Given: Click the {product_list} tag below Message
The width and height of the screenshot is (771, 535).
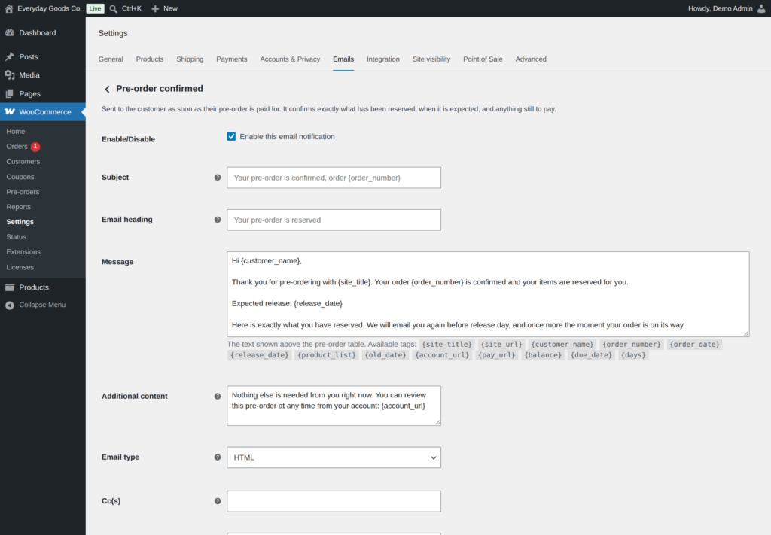Looking at the screenshot, I should click(x=327, y=355).
